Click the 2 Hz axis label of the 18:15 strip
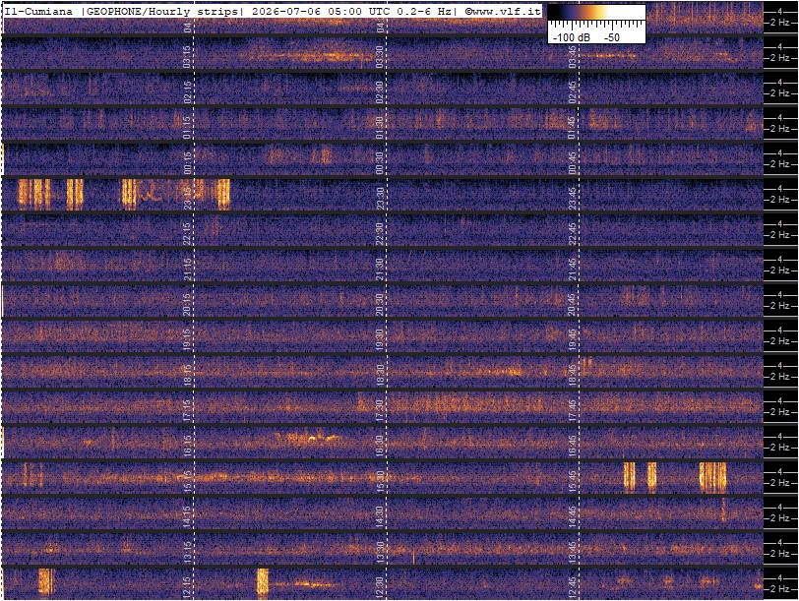Viewport: 799px width, 601px height. [x=780, y=377]
